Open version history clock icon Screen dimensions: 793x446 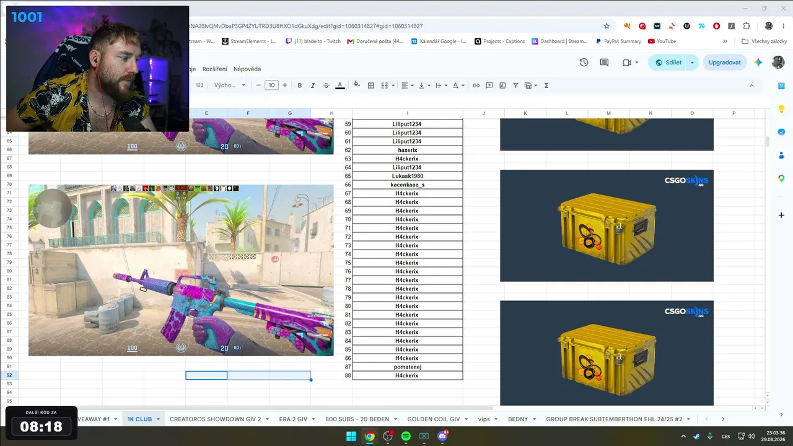[x=584, y=63]
